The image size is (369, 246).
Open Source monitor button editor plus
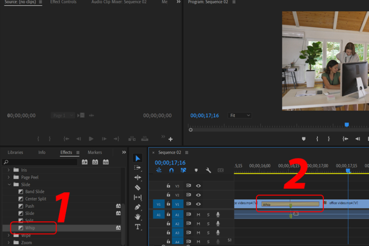pos(171,139)
